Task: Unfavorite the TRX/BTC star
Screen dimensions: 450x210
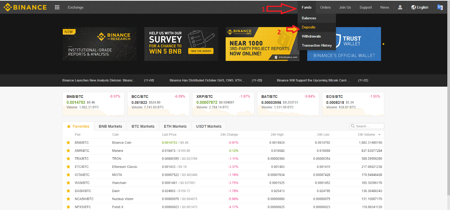Action: (68, 159)
